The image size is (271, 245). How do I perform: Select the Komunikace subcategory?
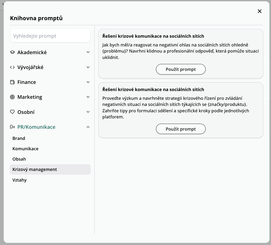point(26,149)
